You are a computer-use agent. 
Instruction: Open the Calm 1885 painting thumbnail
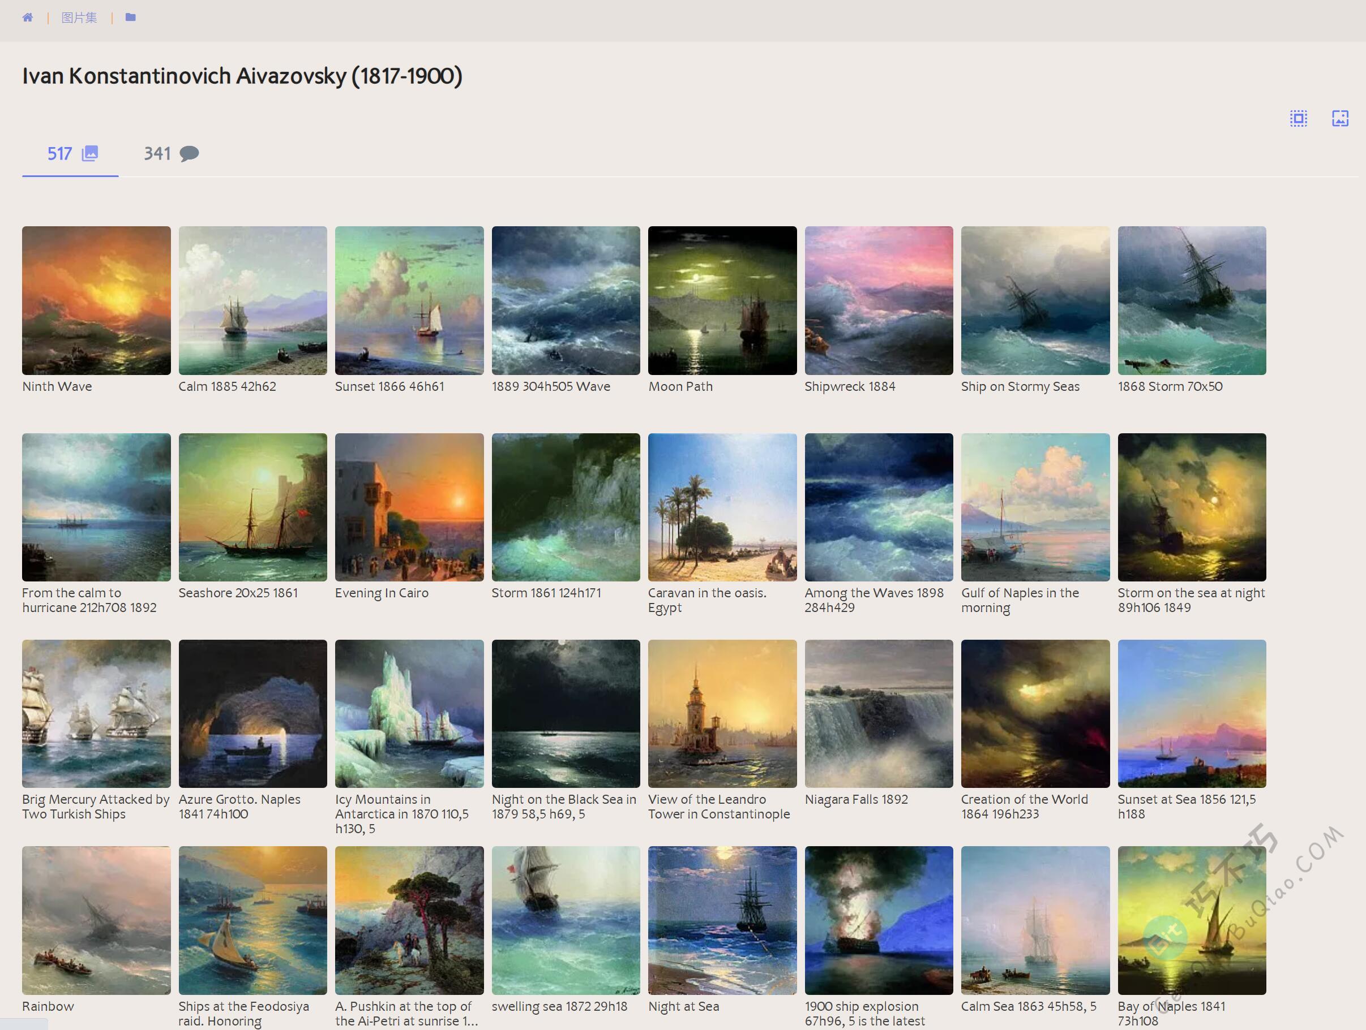tap(252, 300)
